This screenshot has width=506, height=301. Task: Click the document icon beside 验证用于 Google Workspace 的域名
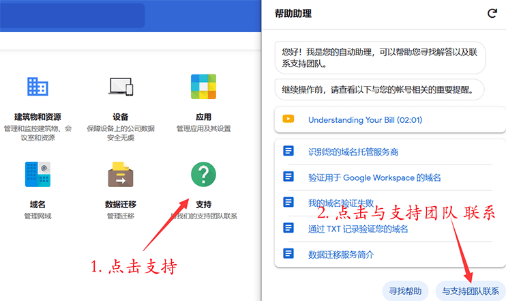click(x=288, y=177)
